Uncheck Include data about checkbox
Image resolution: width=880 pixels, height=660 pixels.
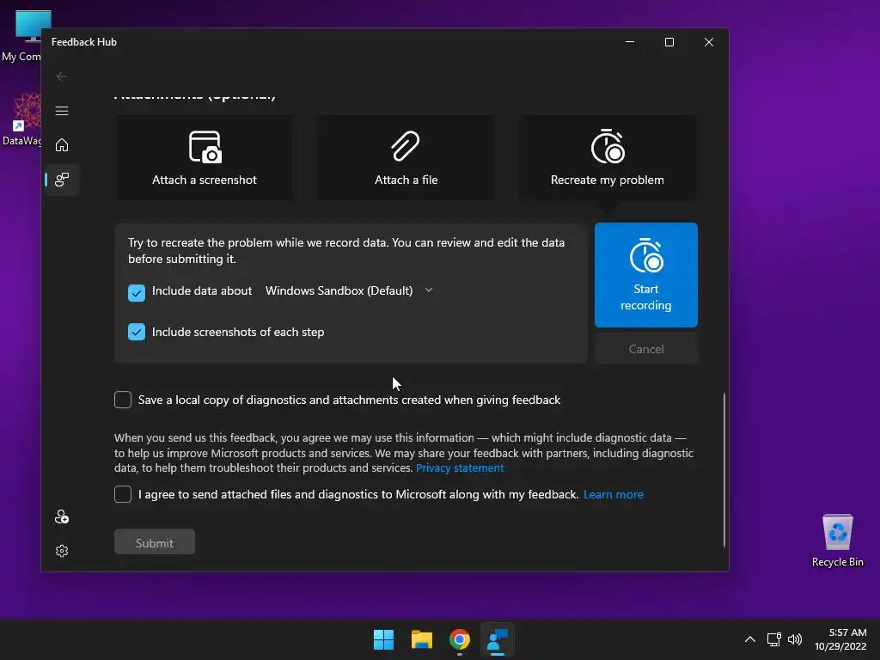point(137,292)
